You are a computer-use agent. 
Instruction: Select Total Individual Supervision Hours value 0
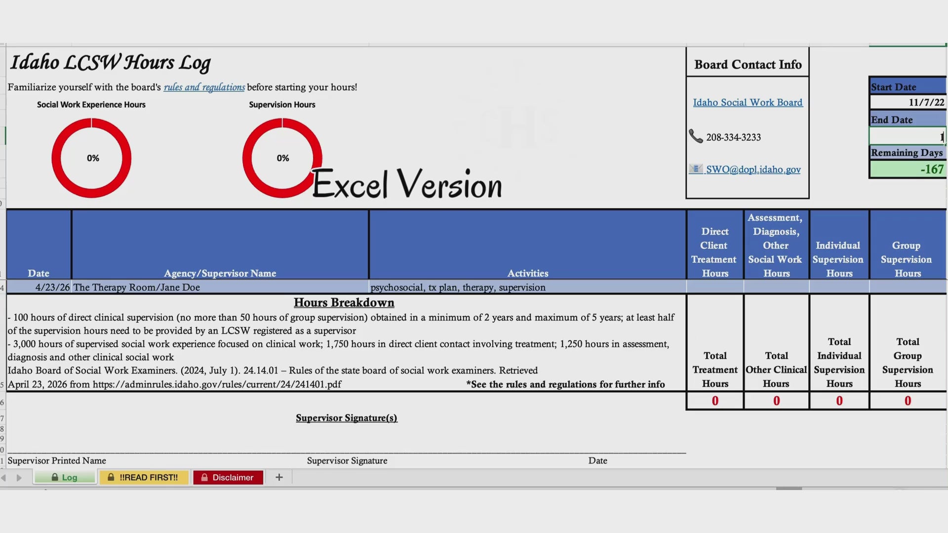point(839,401)
